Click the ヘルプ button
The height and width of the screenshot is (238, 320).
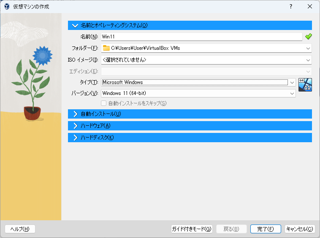(20, 229)
